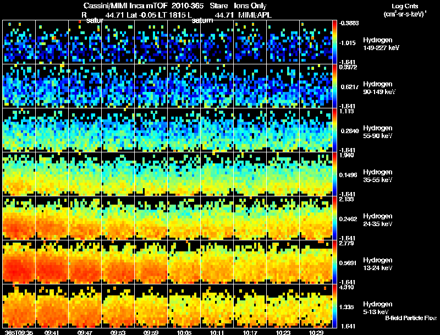440x335 pixels.
Task: Click the '1.940' colorbar maximum value
Action: [346, 155]
